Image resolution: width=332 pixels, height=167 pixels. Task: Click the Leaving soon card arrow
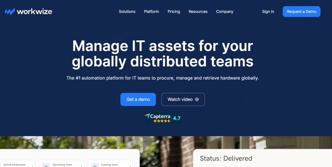(130, 166)
